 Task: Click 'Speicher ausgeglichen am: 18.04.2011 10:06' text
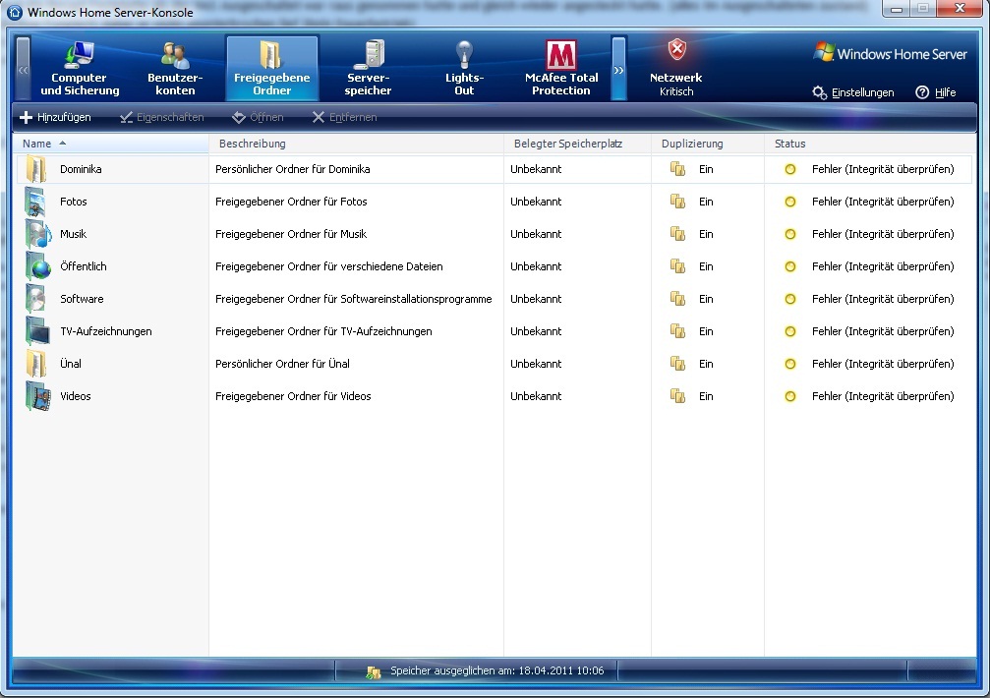click(496, 670)
